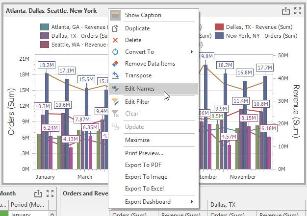Viewport: 307px width, 216px height.
Task: Click the Transpose icon
Action: [115, 75]
